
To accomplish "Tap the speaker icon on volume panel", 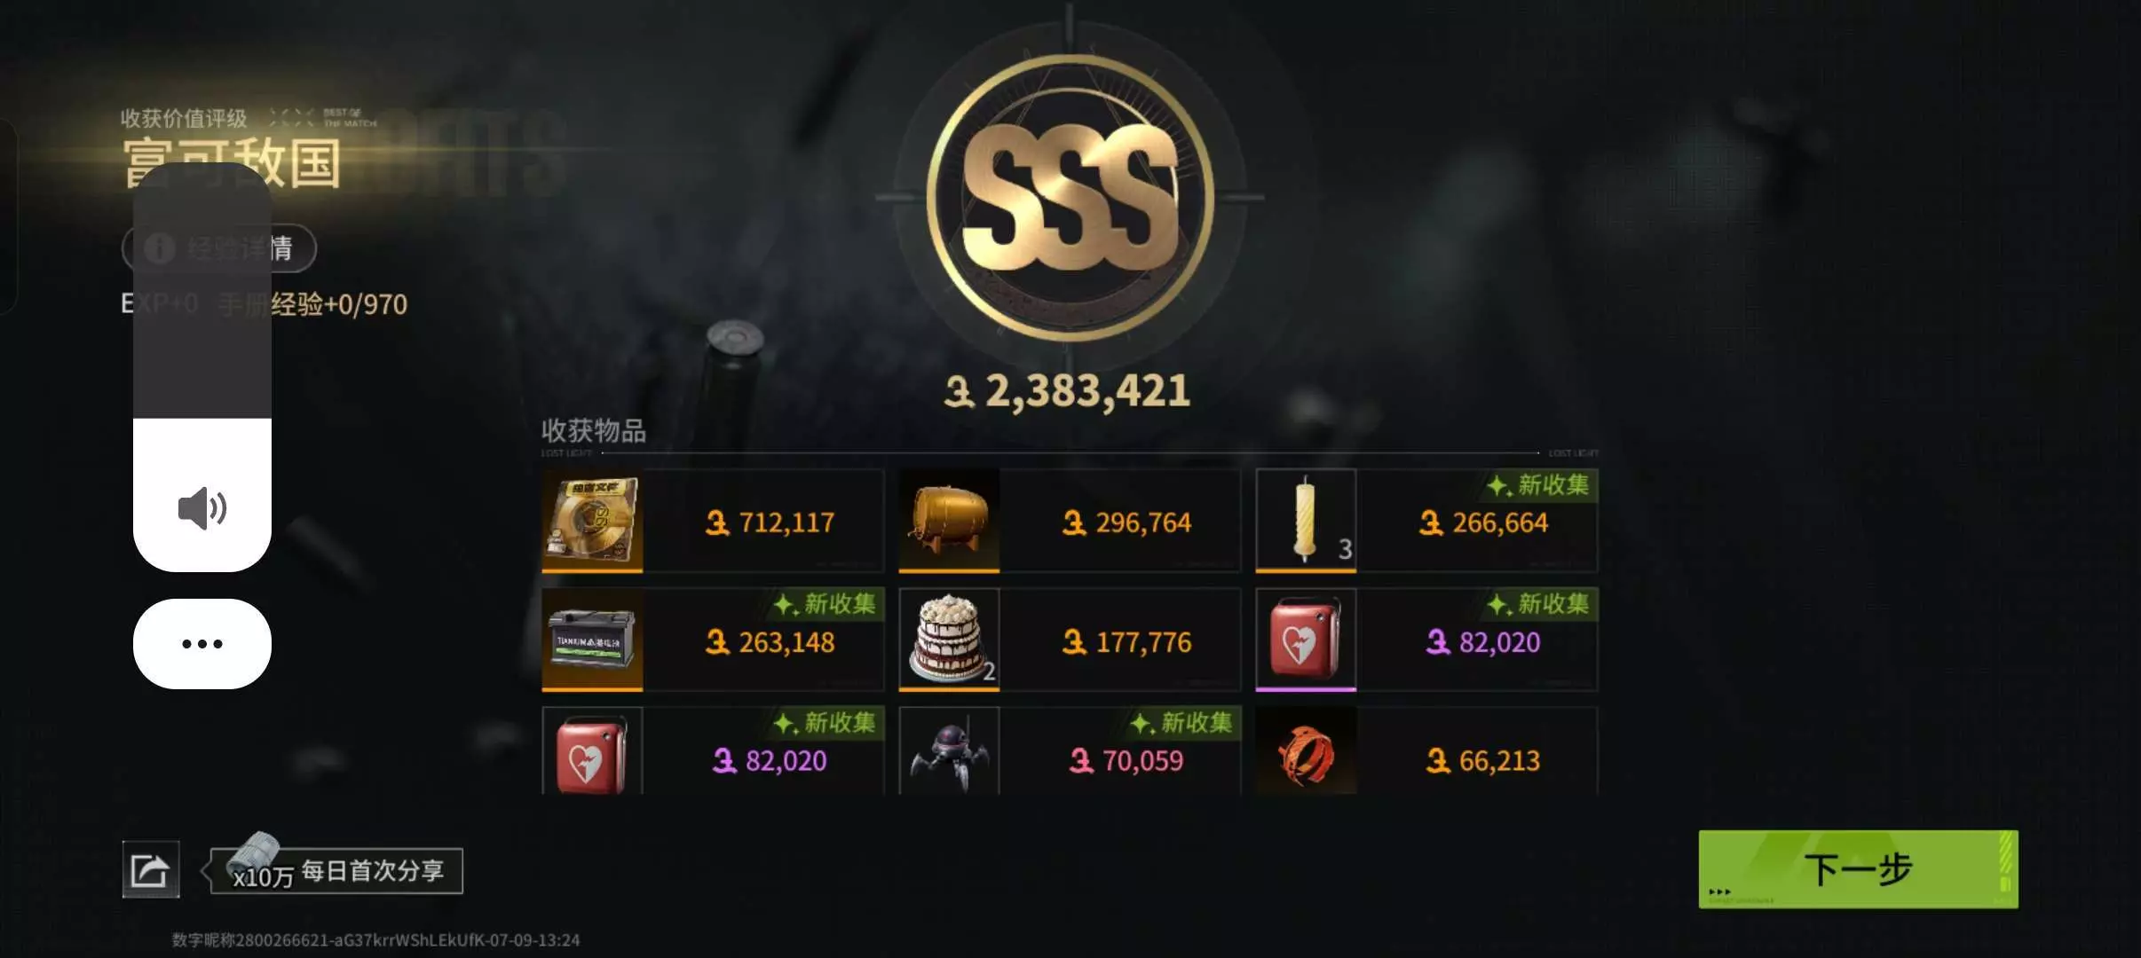I will pos(202,508).
